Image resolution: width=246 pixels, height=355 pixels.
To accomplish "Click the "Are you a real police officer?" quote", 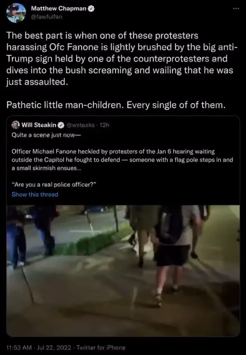I will pos(54,185).
